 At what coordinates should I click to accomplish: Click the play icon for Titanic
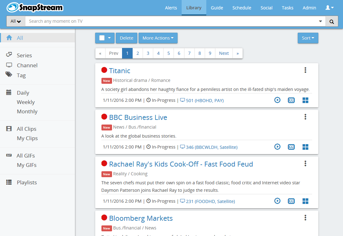coord(277,100)
